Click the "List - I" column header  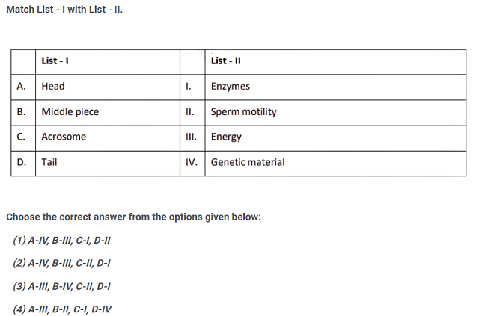coord(56,61)
